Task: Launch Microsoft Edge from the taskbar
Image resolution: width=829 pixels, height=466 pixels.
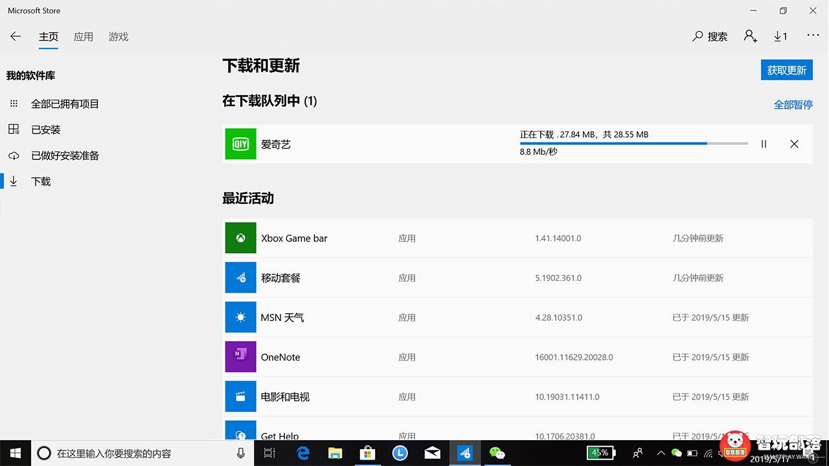Action: (x=303, y=453)
